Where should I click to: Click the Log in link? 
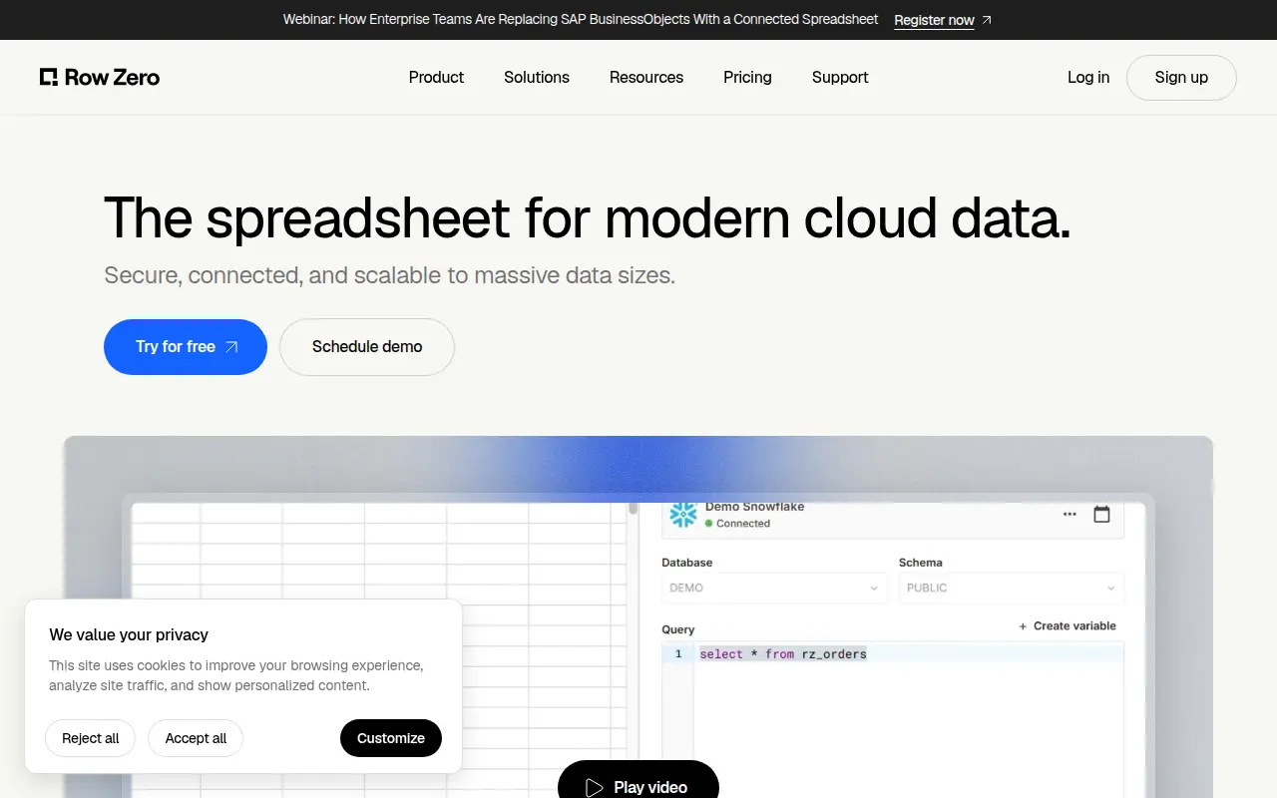click(1088, 77)
